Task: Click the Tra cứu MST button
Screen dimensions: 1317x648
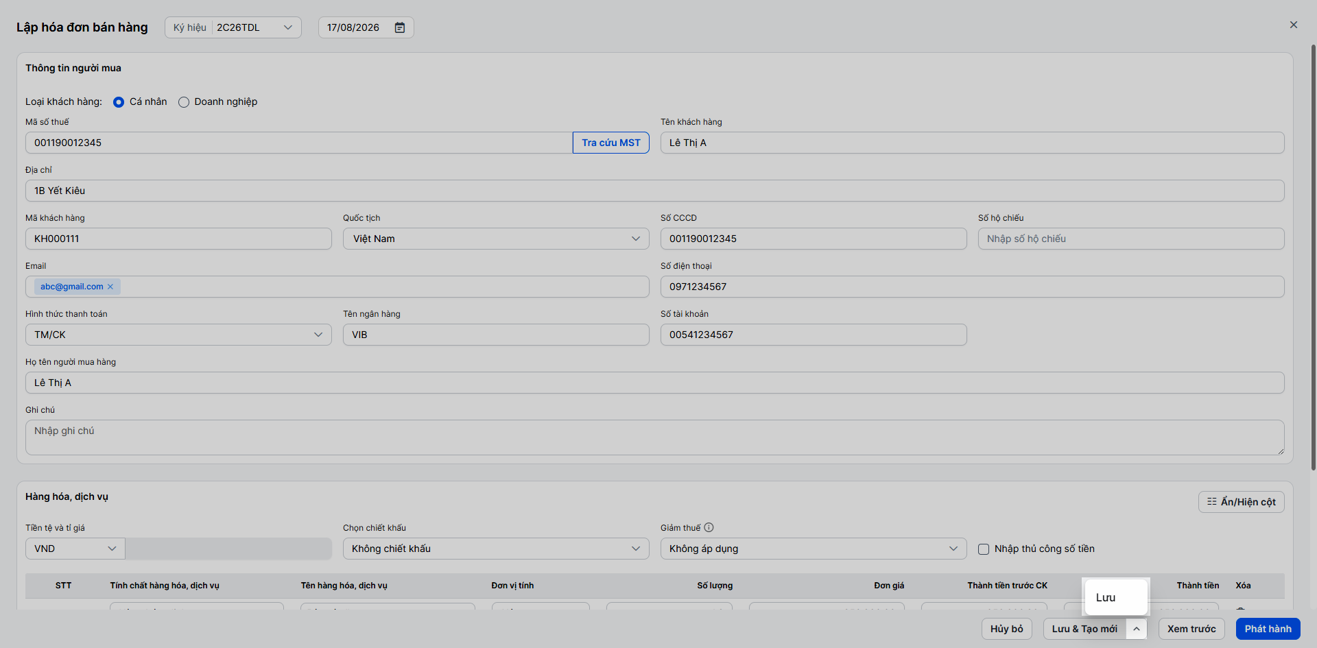Action: tap(611, 143)
